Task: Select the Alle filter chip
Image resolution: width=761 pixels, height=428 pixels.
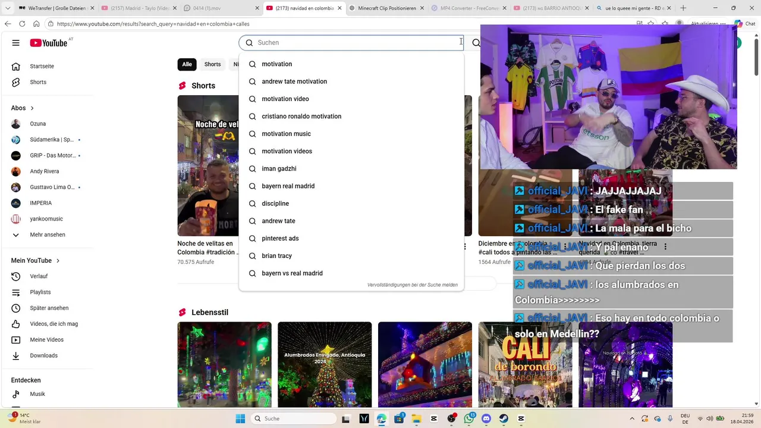Action: coord(187,64)
